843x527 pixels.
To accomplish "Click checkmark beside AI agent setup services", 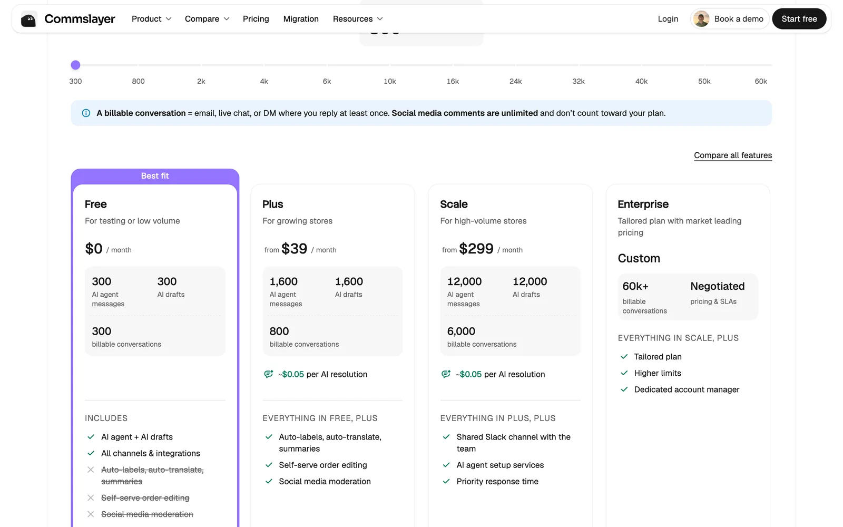I will (x=446, y=465).
